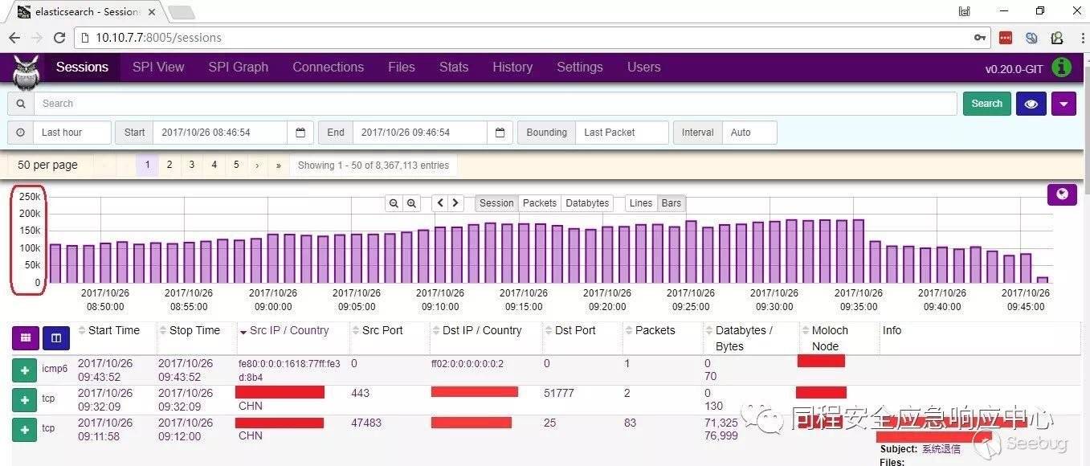This screenshot has width=1090, height=466.
Task: Open the column visibility grid button
Action: coord(25,338)
